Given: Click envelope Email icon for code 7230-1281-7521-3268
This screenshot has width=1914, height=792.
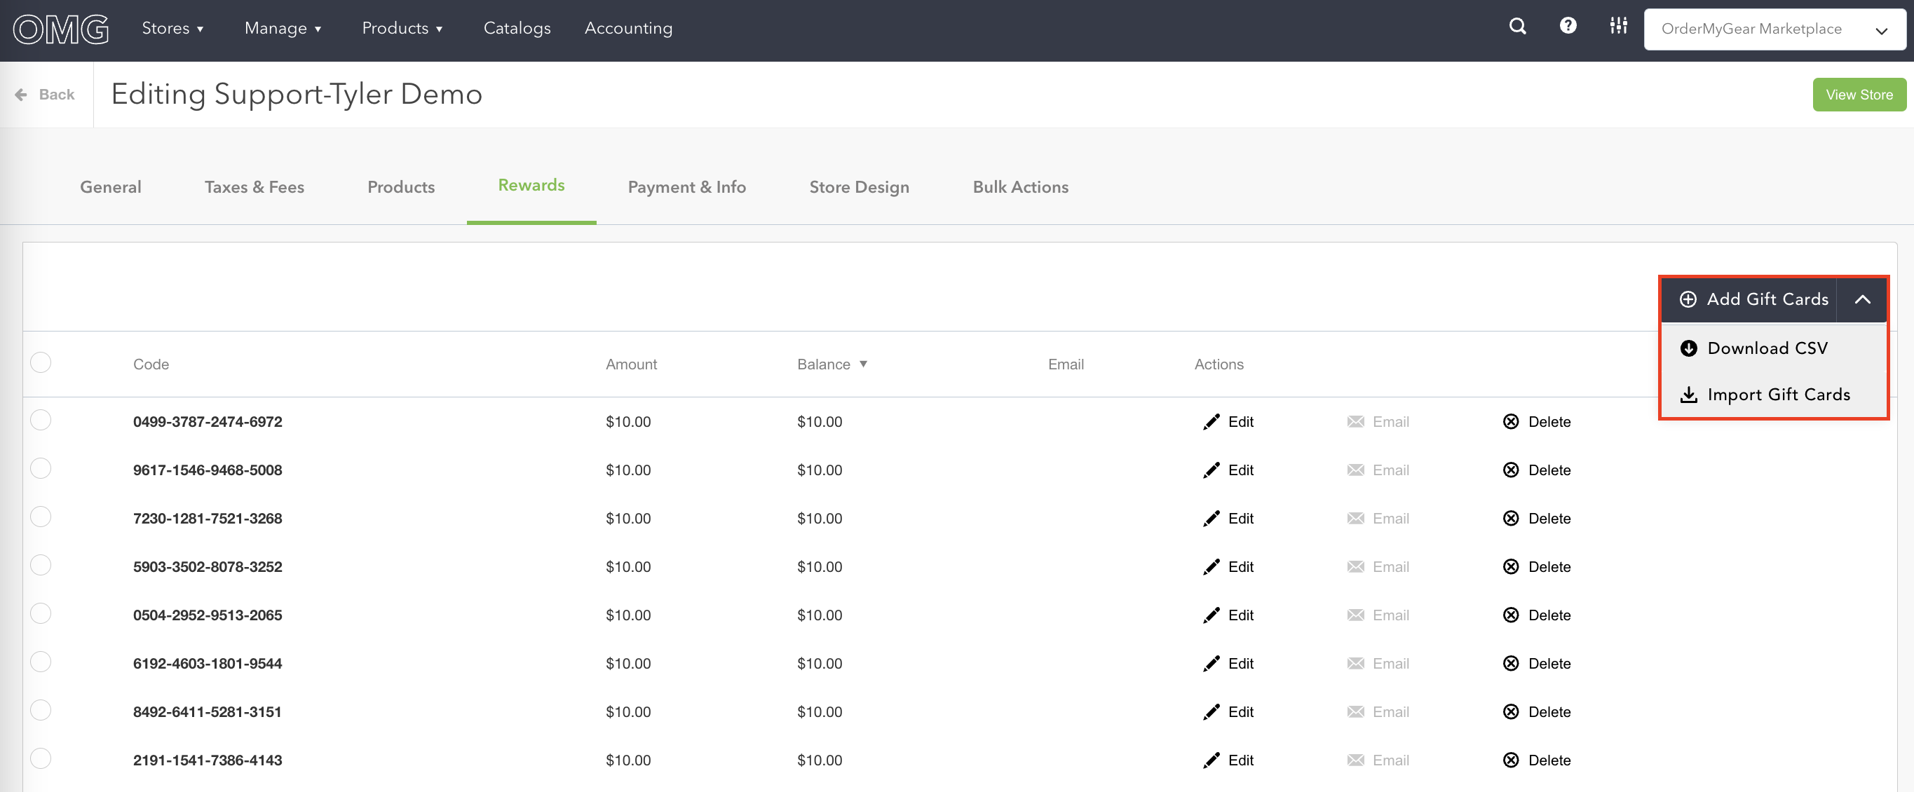Looking at the screenshot, I should click(1355, 518).
